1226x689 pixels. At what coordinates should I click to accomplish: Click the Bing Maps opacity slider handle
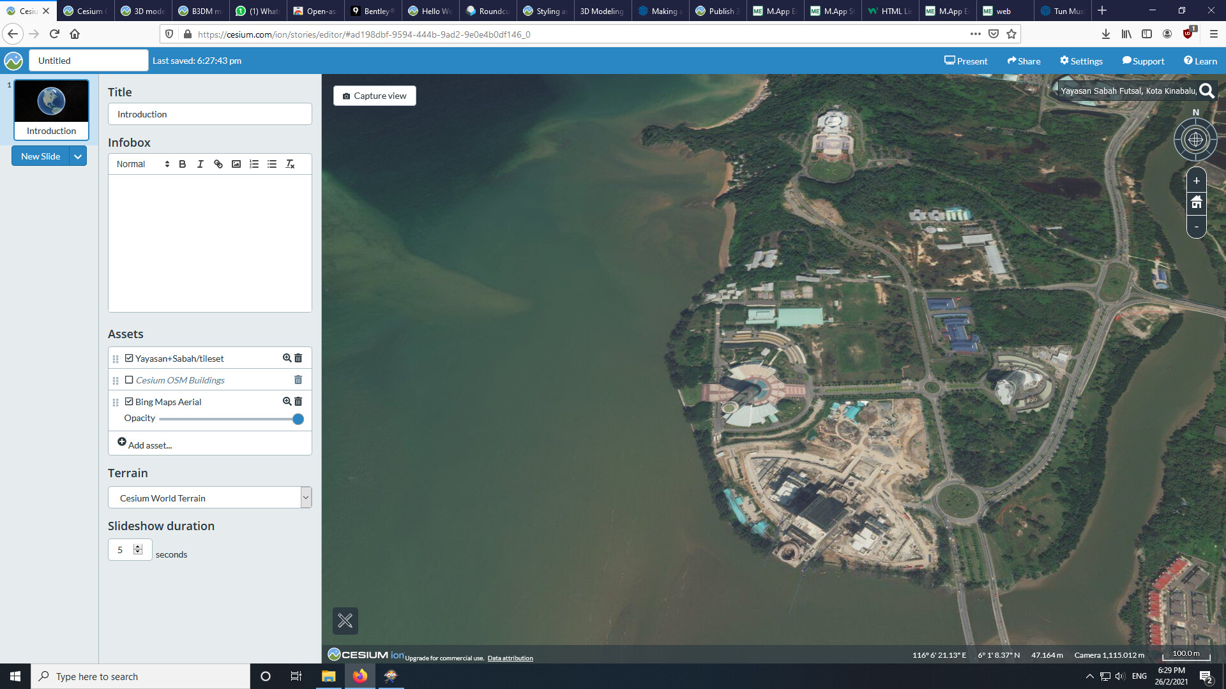298,419
